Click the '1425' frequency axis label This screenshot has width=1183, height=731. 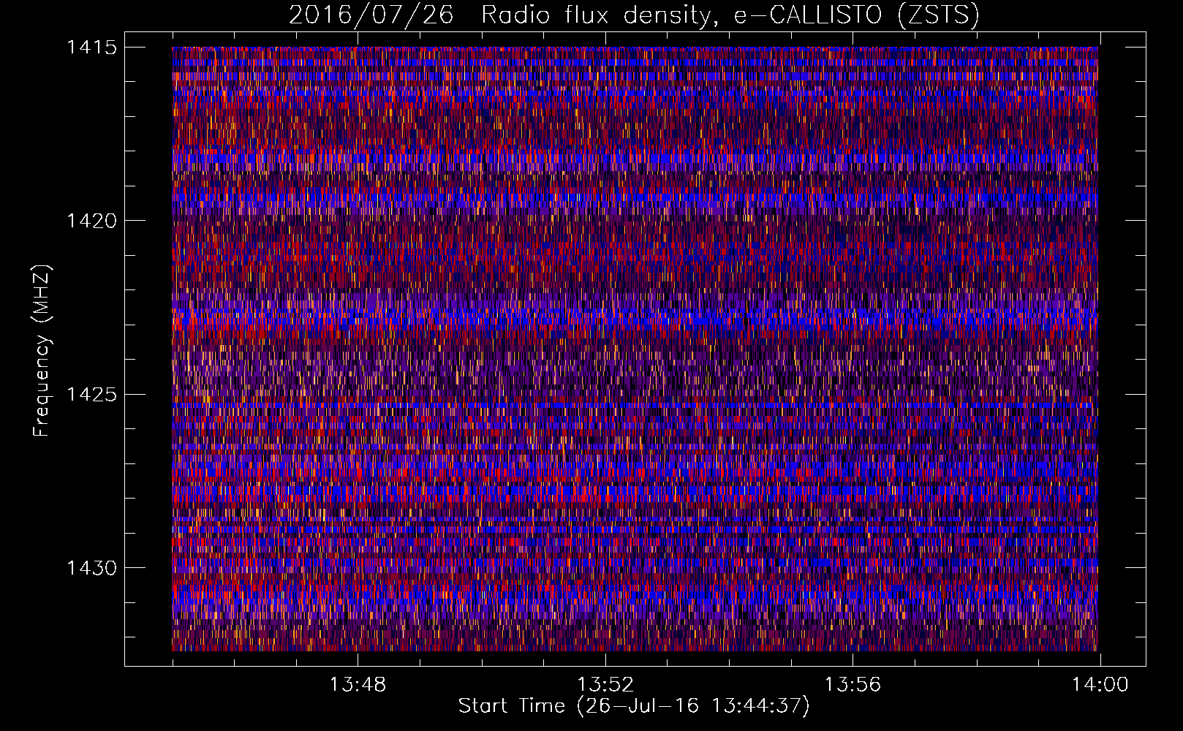tap(92, 395)
